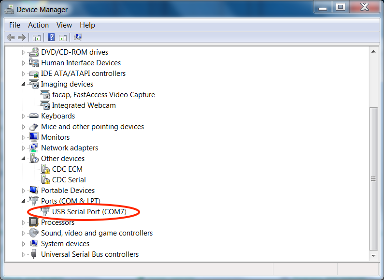Click the System devices icon
Screen dimensions: 384x280
pos(34,243)
